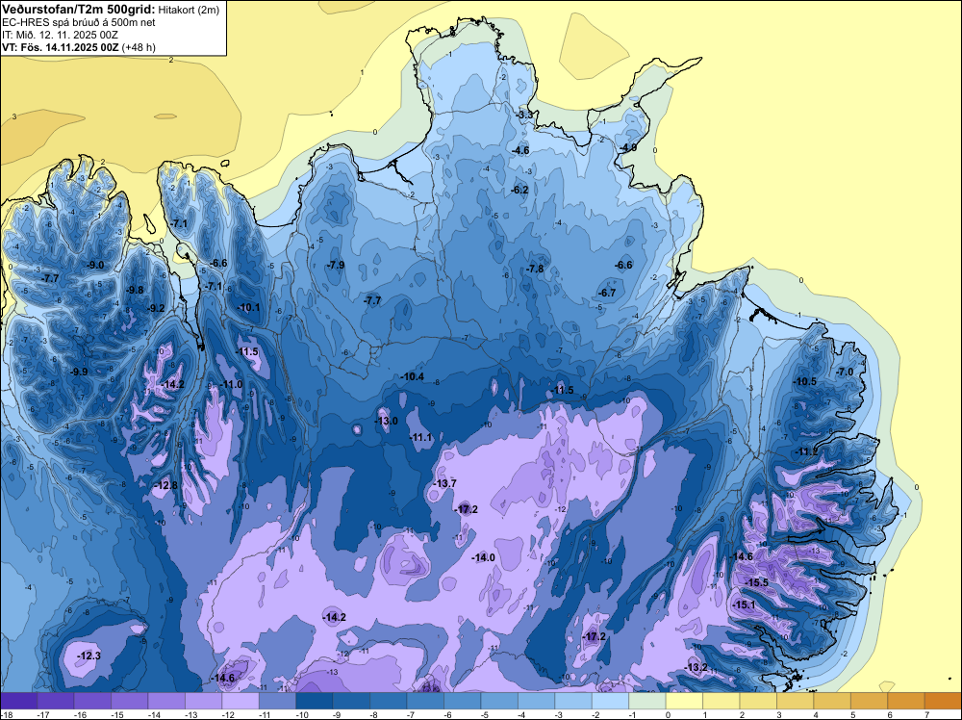The height and width of the screenshot is (720, 962).
Task: Select the legend swatch right of label 7
Action: pos(943,701)
